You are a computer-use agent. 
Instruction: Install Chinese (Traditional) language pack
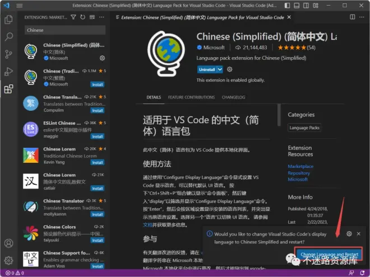coord(98,84)
